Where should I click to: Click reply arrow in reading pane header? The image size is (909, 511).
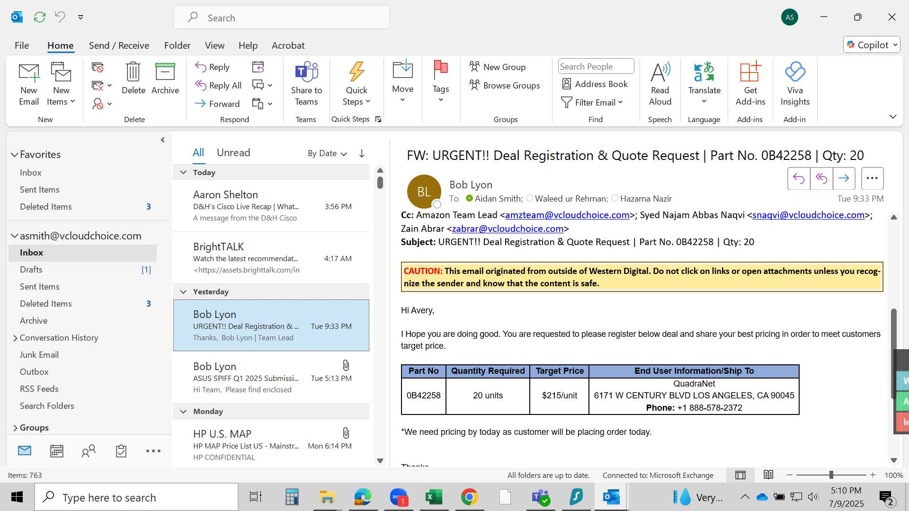click(x=799, y=178)
